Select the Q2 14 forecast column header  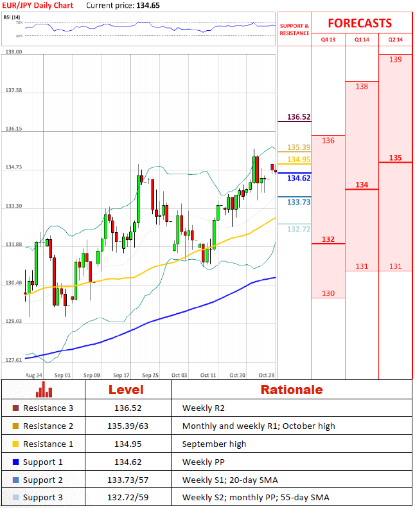pyautogui.click(x=395, y=39)
